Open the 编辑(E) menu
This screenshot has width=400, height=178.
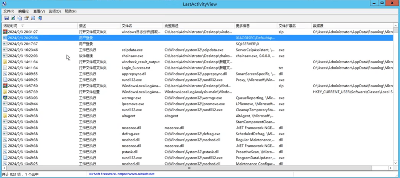click(x=24, y=11)
